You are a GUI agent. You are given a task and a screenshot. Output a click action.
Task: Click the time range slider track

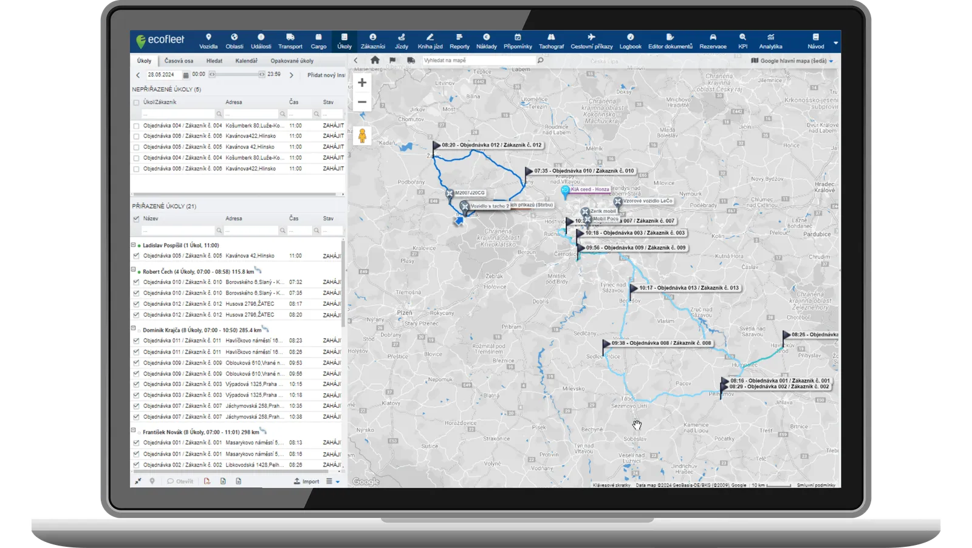click(237, 75)
